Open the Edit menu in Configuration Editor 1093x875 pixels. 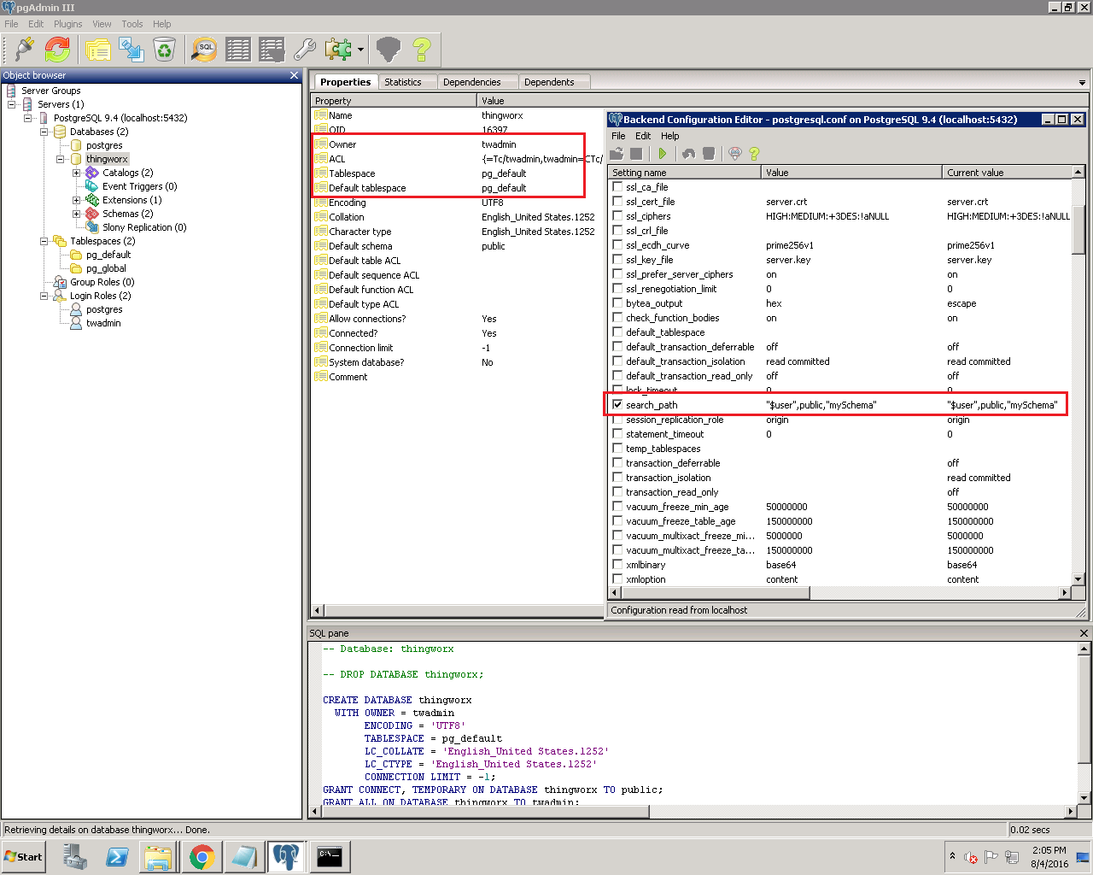point(643,136)
